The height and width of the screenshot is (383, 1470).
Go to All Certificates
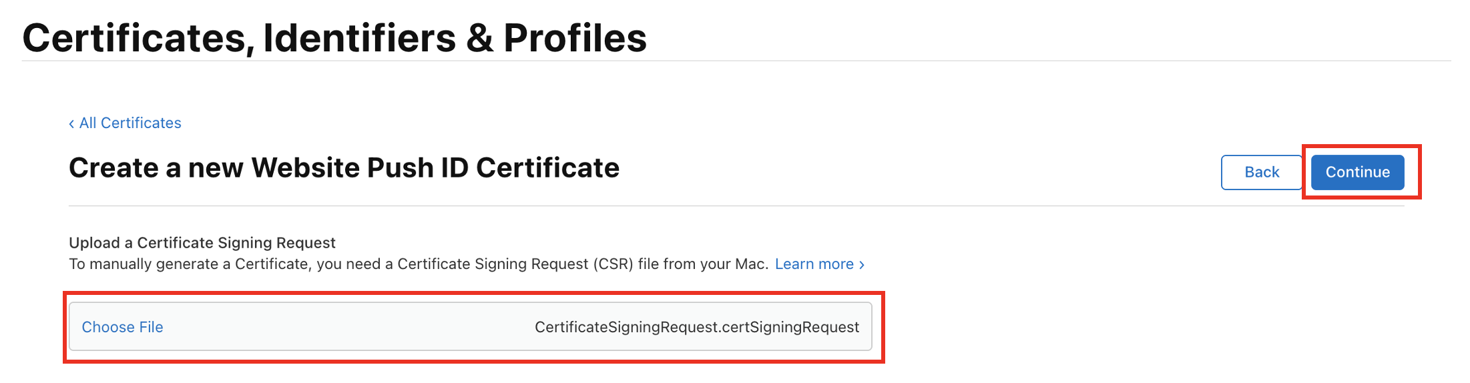pyautogui.click(x=130, y=123)
